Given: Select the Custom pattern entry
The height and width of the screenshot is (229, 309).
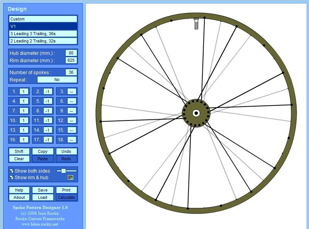Looking at the screenshot, I should (x=43, y=19).
